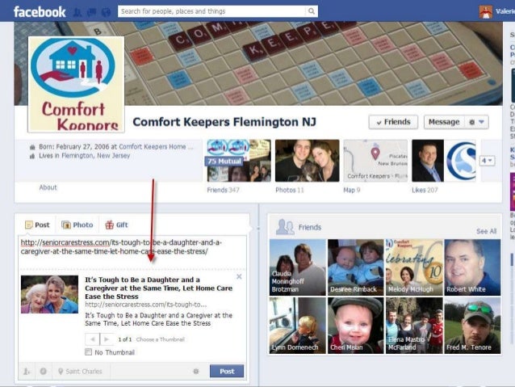Click the Friends status button
515x387 pixels.
click(393, 122)
